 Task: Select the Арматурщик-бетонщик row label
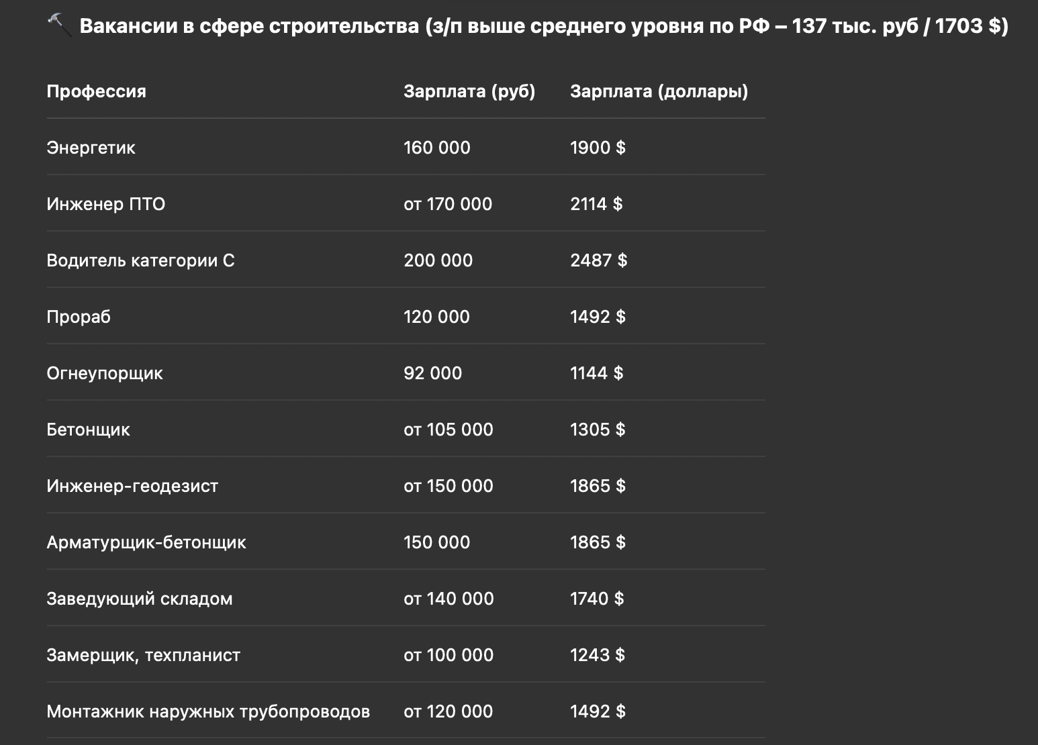(146, 542)
